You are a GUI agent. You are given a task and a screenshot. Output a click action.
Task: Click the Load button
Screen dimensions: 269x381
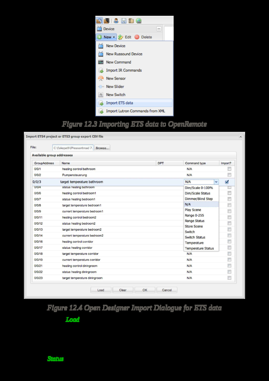(x=101, y=290)
